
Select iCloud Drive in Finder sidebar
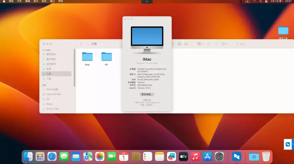point(56,89)
